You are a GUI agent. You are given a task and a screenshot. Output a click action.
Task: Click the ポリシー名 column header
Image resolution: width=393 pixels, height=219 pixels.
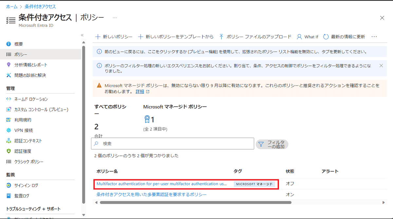point(107,171)
